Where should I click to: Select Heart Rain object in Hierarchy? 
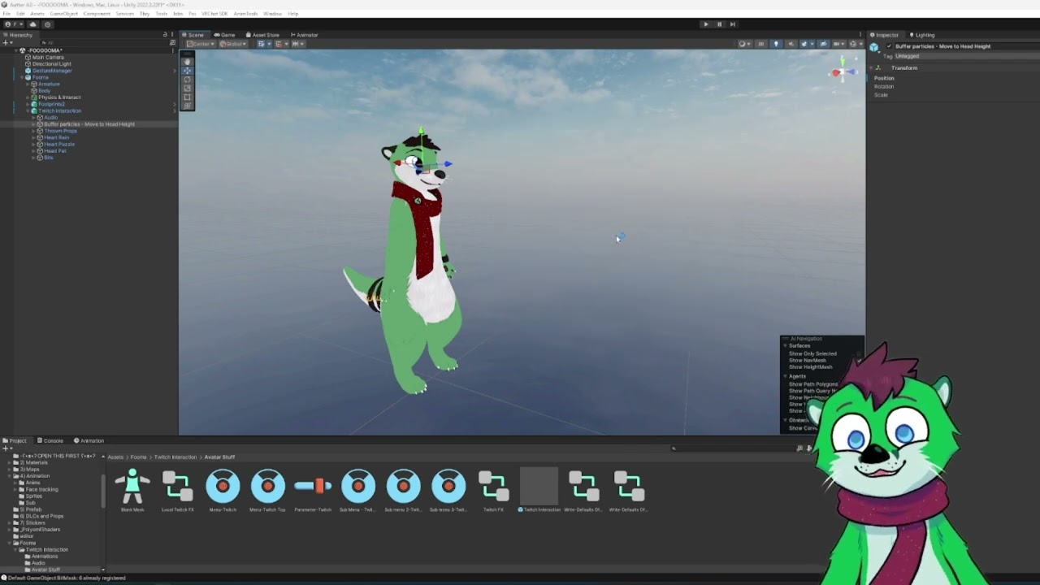coord(56,137)
